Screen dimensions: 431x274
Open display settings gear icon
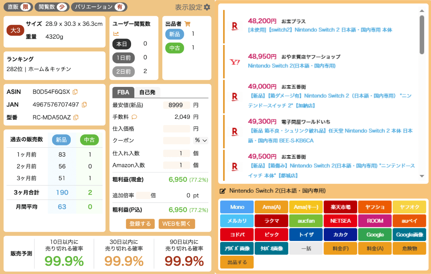coord(207,7)
